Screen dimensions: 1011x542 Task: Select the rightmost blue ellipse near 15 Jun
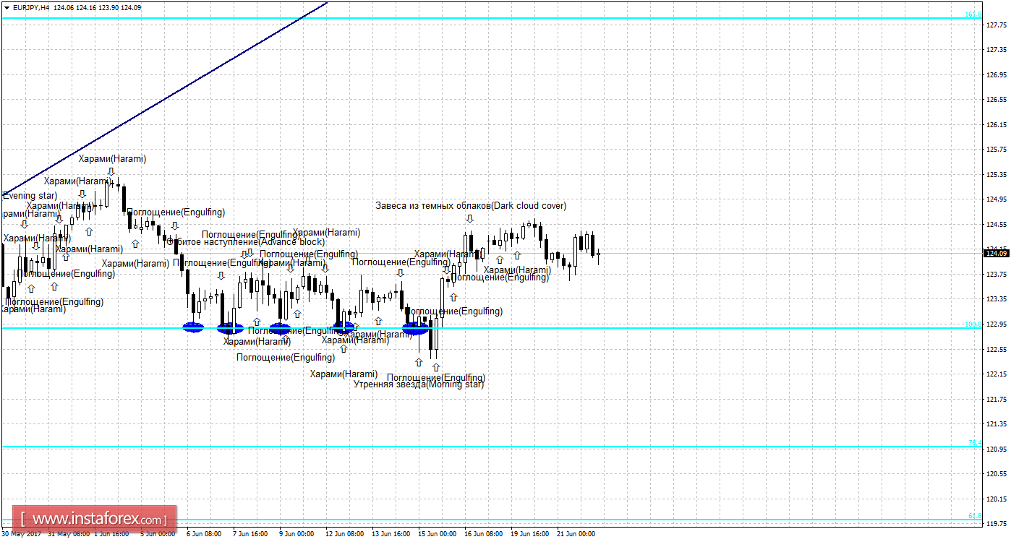click(416, 329)
